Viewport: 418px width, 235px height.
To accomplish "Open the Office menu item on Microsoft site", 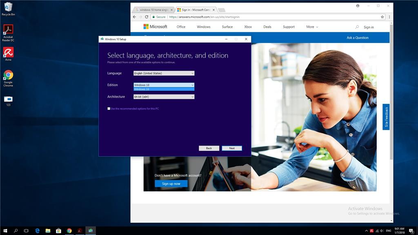I will pos(181,27).
